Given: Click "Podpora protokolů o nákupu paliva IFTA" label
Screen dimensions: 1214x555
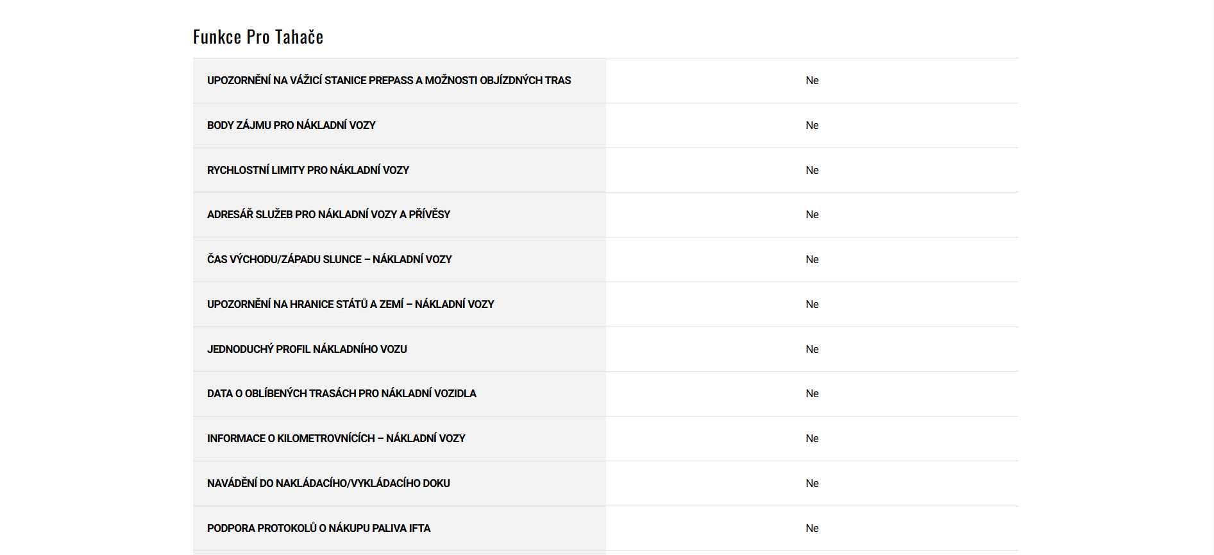Looking at the screenshot, I should 319,528.
